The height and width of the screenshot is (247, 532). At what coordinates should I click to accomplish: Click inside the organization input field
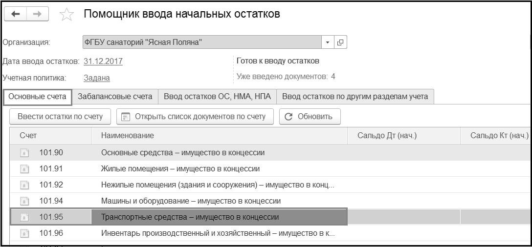pos(200,42)
